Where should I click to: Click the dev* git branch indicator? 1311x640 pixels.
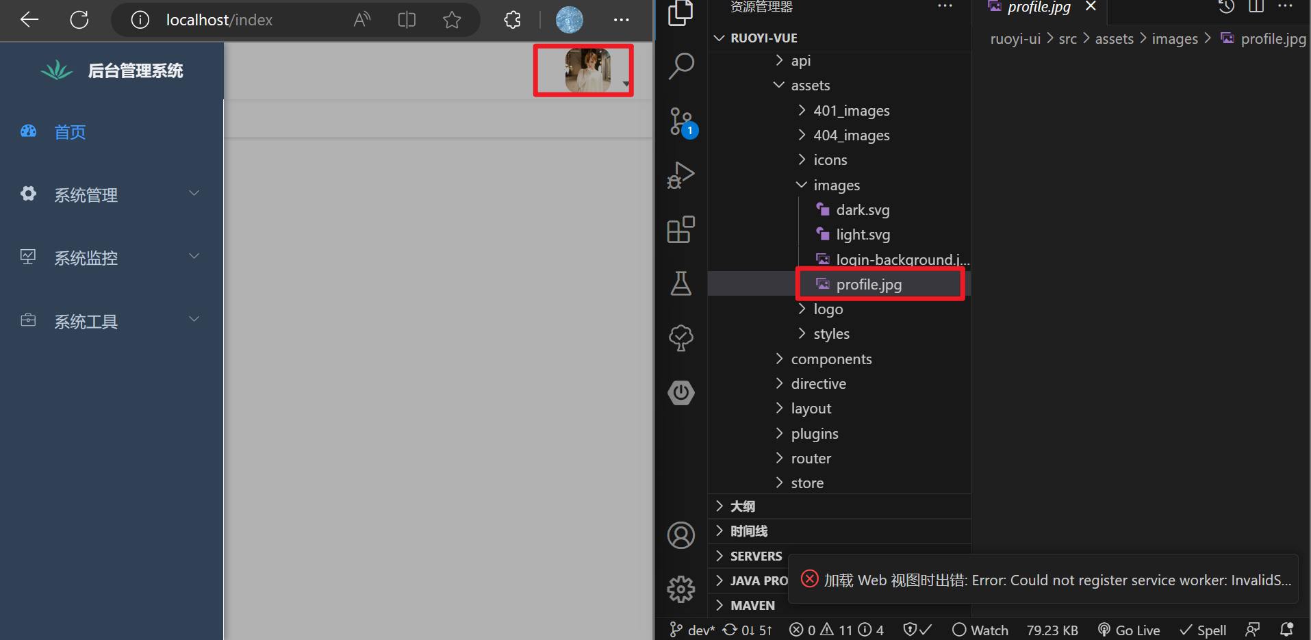pyautogui.click(x=693, y=630)
